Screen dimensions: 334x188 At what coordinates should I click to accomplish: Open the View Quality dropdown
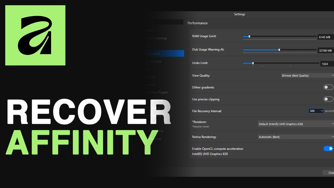pyautogui.click(x=307, y=75)
